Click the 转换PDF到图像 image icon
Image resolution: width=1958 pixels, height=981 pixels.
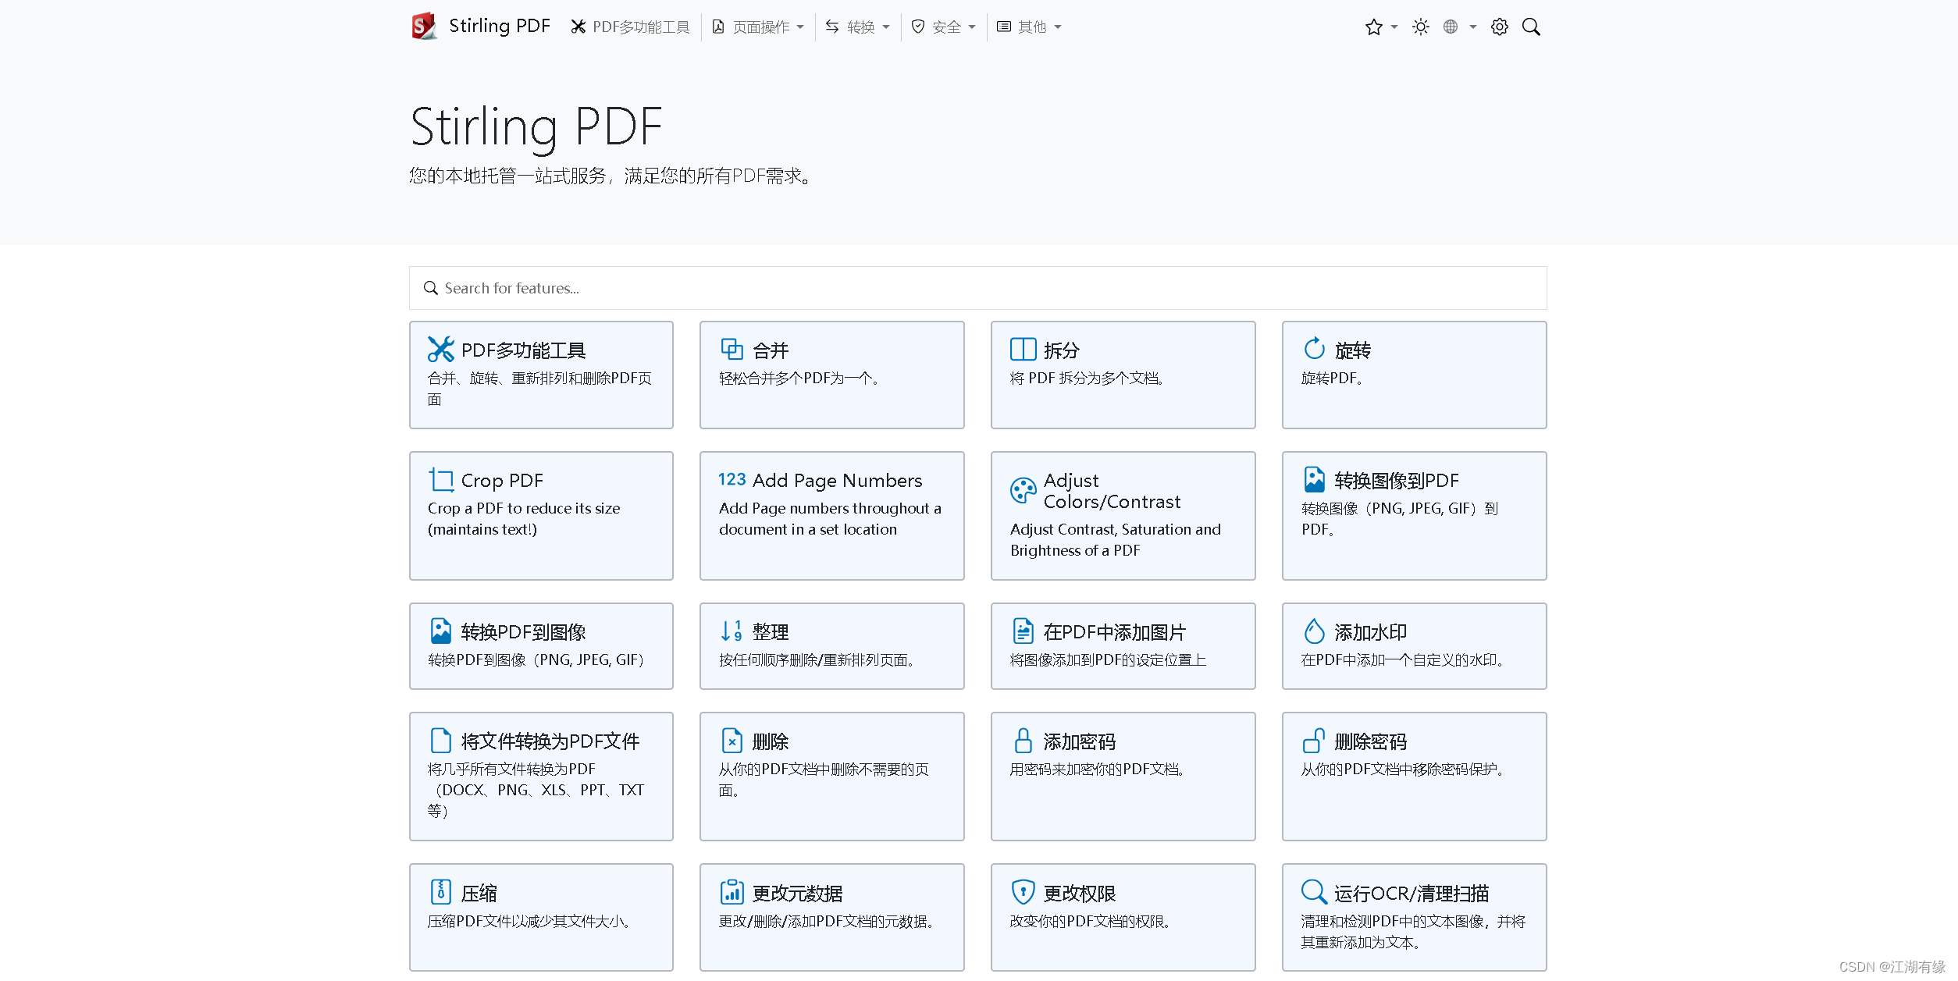point(441,631)
